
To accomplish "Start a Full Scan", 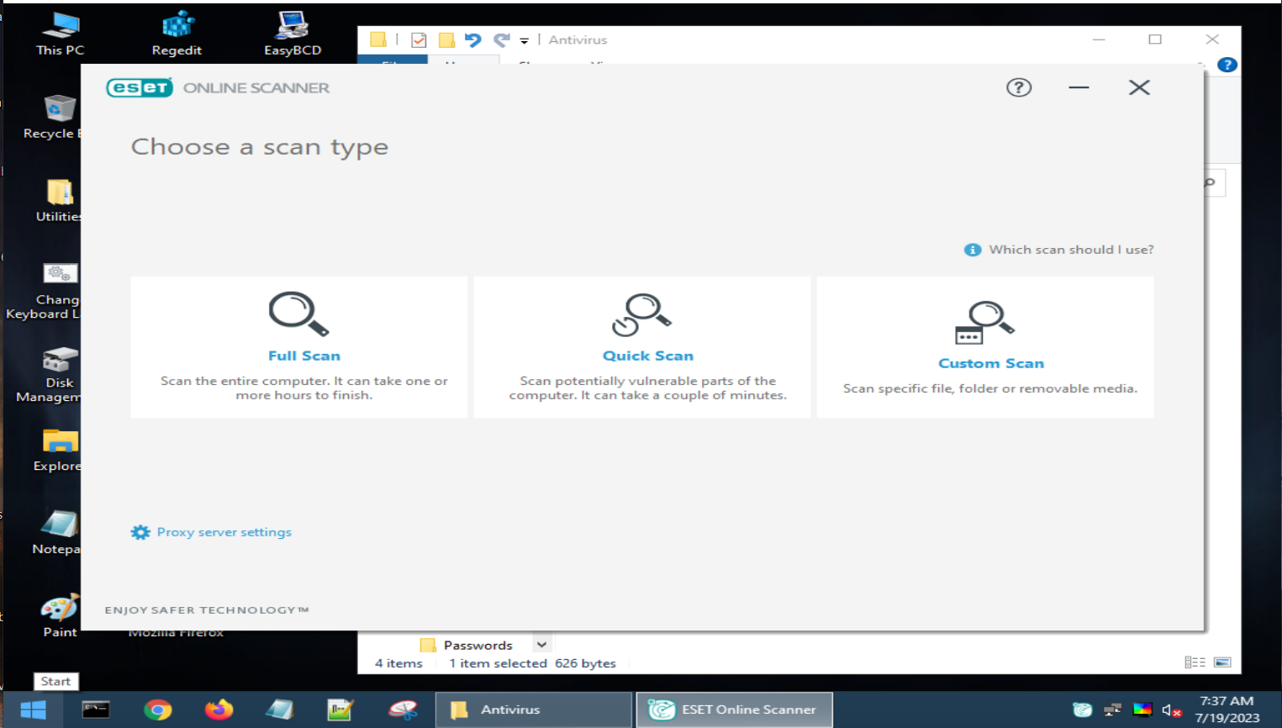I will 298,347.
